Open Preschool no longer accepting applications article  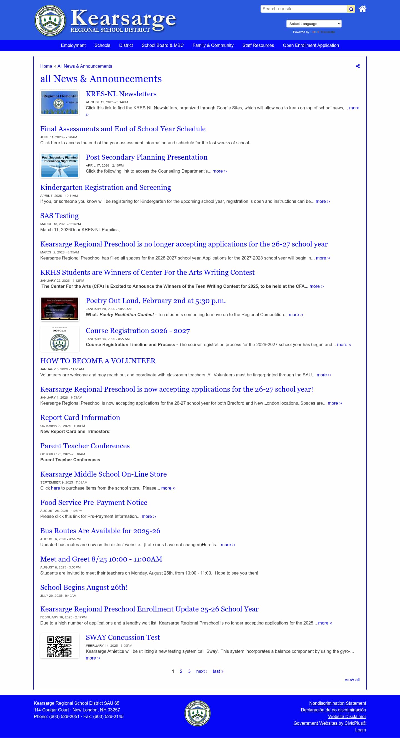184,244
